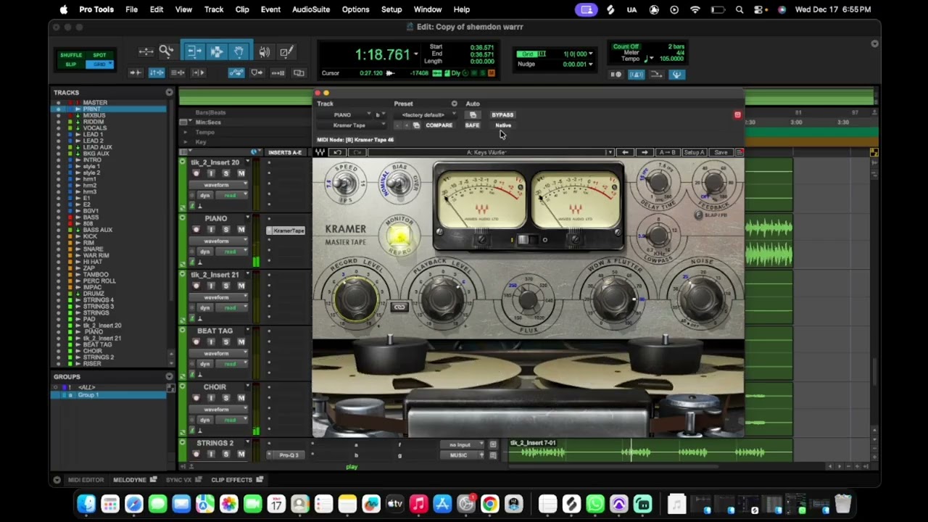Open the PIANO track selector dropdown

tap(345, 115)
